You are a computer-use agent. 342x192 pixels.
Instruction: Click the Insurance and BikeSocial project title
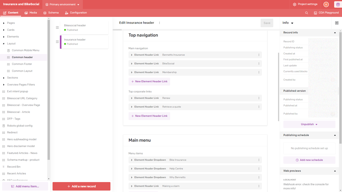[21, 4]
